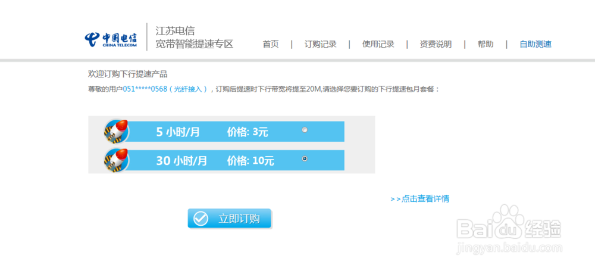Click the China Telecom logo

pyautogui.click(x=111, y=39)
